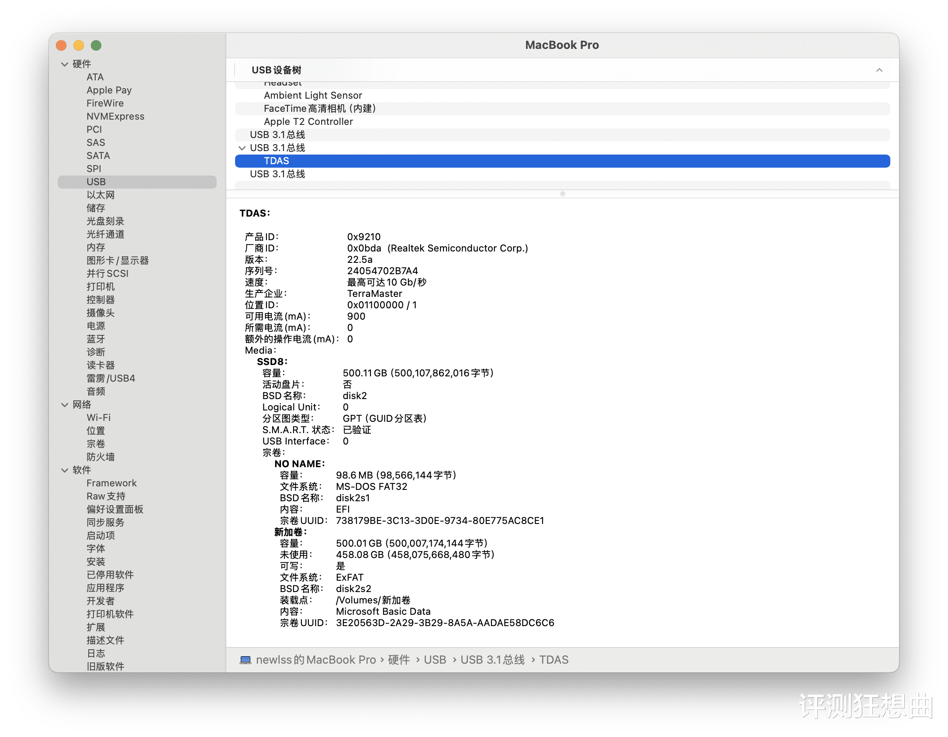Click newlss的MacBook Pro path item
The image size is (948, 737).
click(x=315, y=660)
